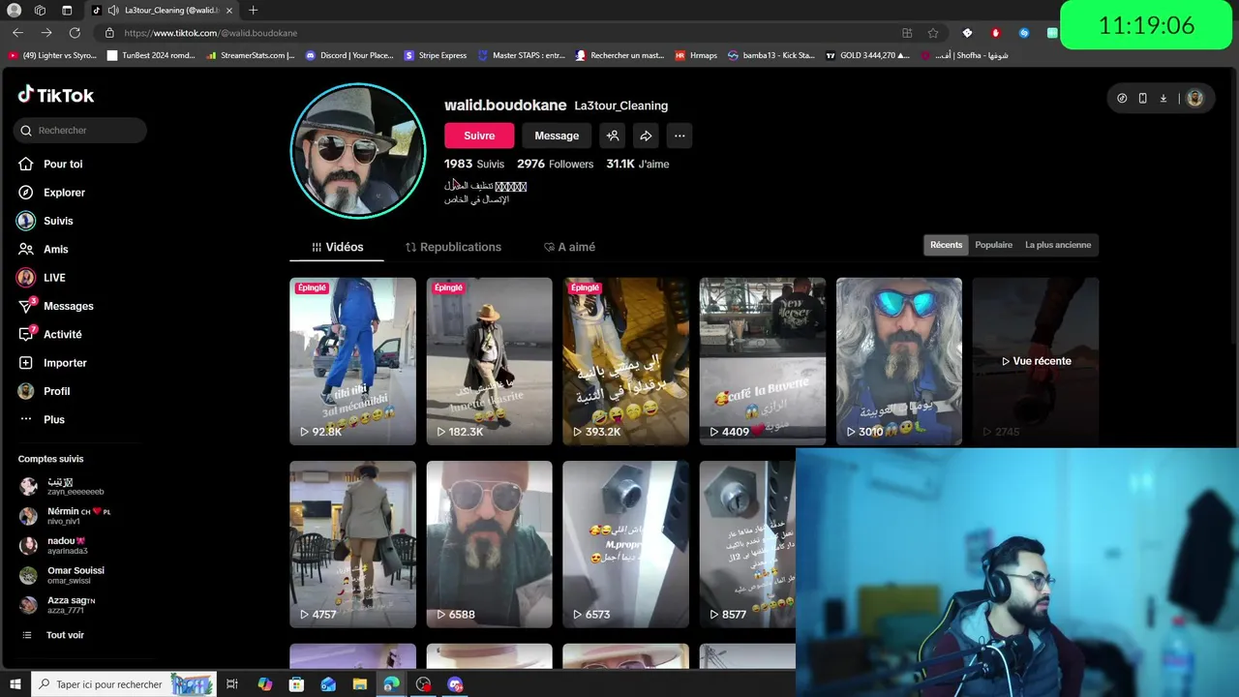Viewport: 1239px width, 697px height.
Task: Open the video with 3010 views
Action: (x=899, y=361)
